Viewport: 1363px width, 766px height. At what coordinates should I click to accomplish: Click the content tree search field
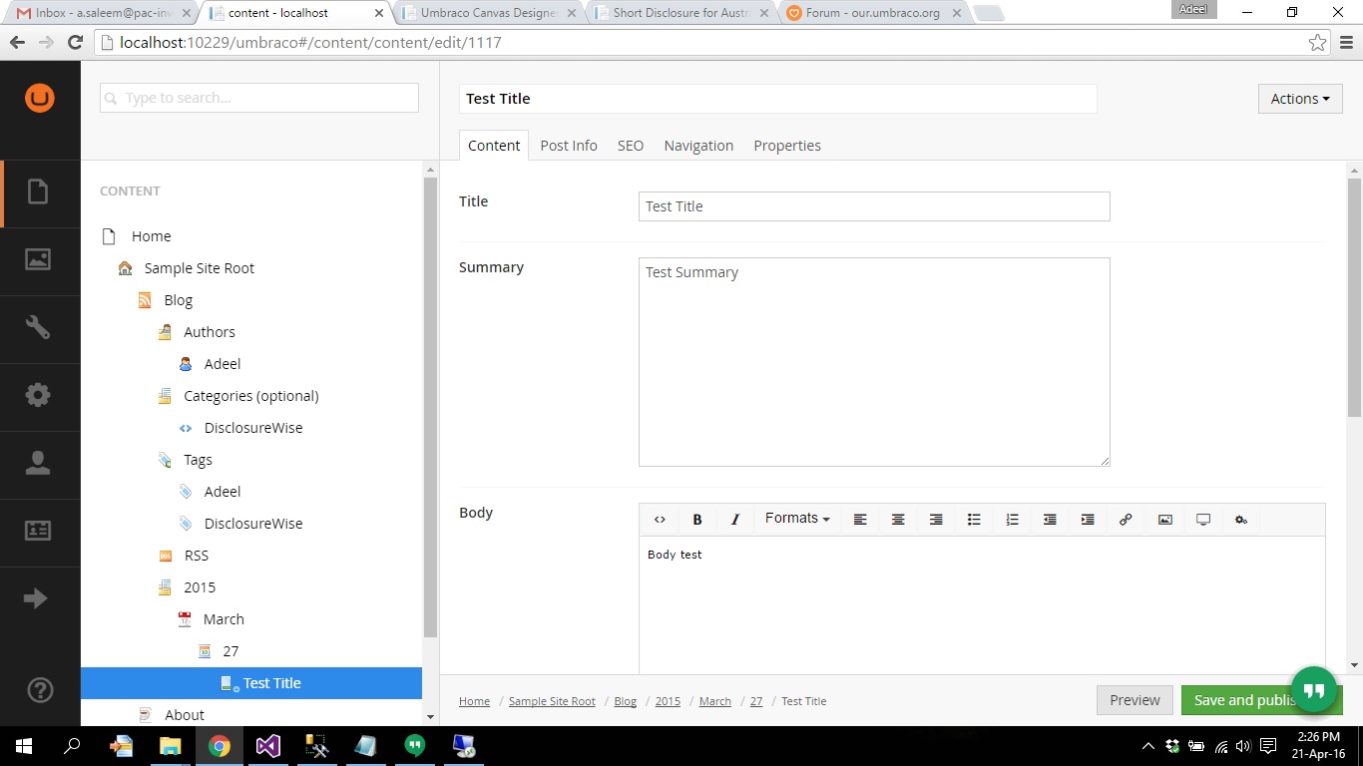259,98
